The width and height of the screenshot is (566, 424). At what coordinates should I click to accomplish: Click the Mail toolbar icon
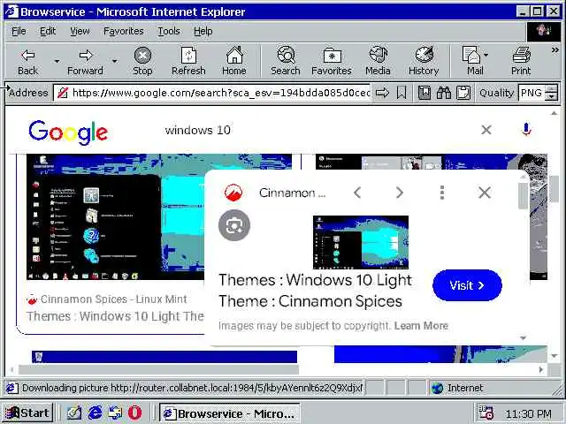pyautogui.click(x=471, y=61)
